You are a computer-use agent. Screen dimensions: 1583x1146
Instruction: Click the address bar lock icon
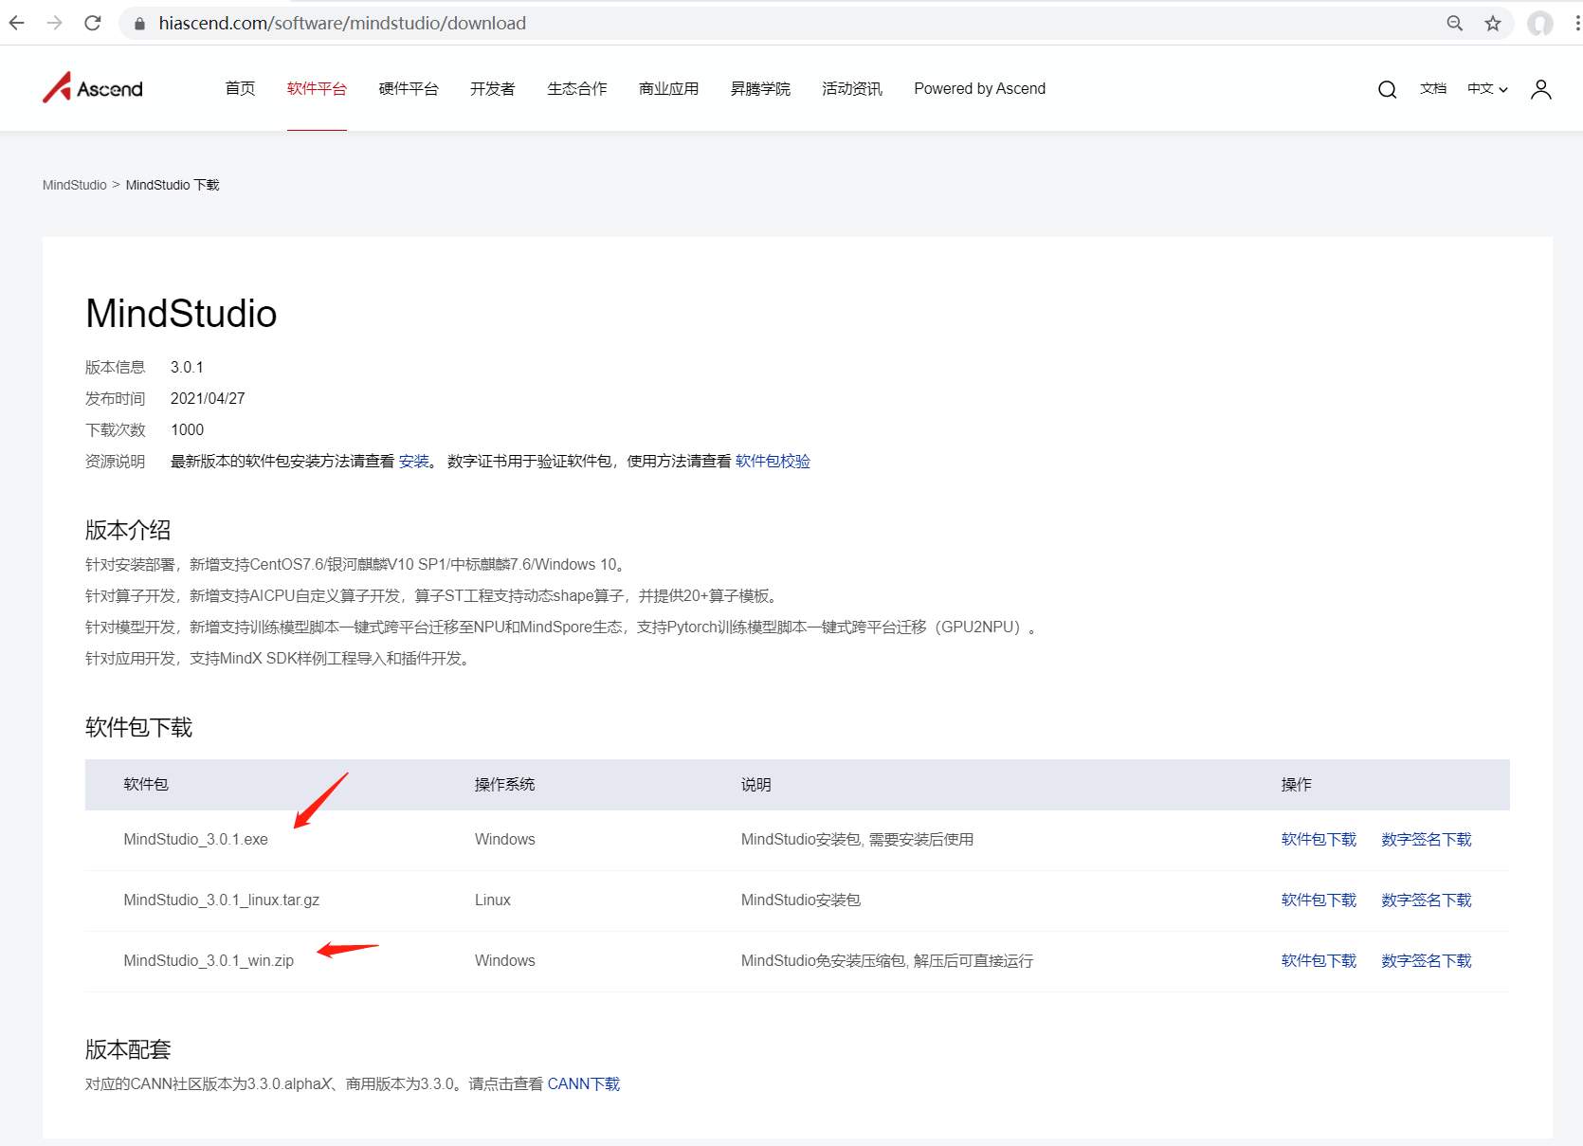pos(139,24)
